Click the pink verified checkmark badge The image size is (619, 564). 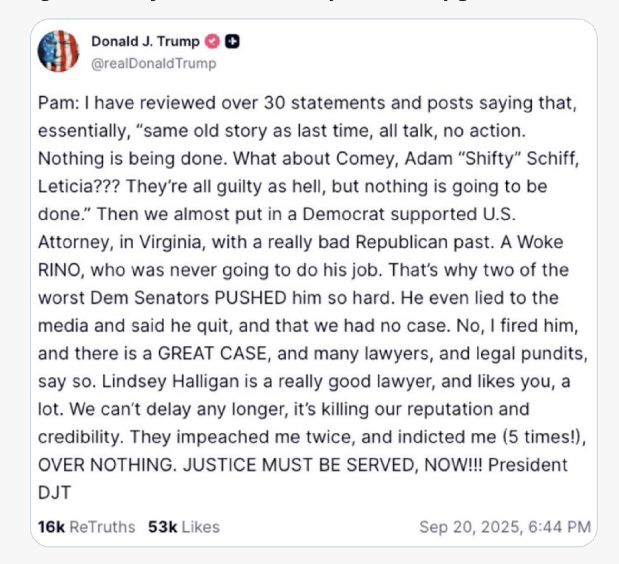point(211,41)
